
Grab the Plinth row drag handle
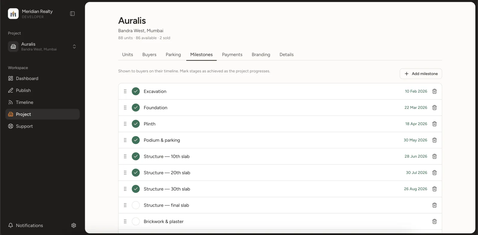[x=125, y=124]
